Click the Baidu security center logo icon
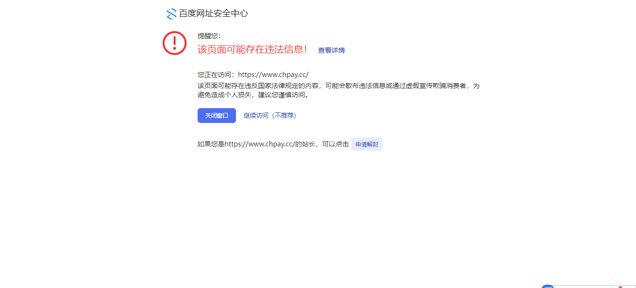The height and width of the screenshot is (288, 636). coord(171,14)
